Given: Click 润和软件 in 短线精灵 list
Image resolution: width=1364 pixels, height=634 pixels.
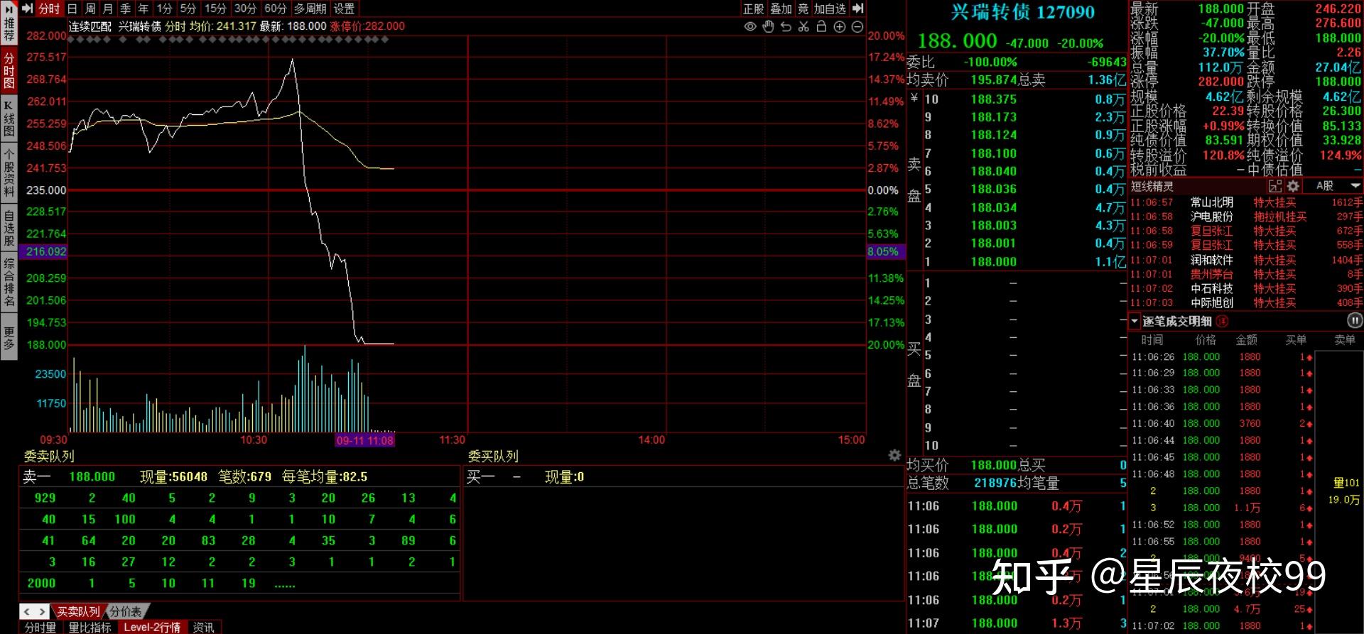Looking at the screenshot, I should point(1212,260).
